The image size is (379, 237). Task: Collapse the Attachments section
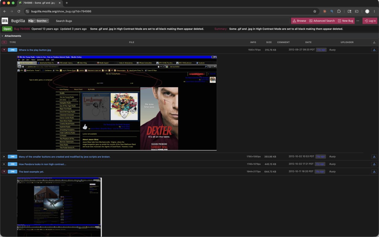(2, 36)
